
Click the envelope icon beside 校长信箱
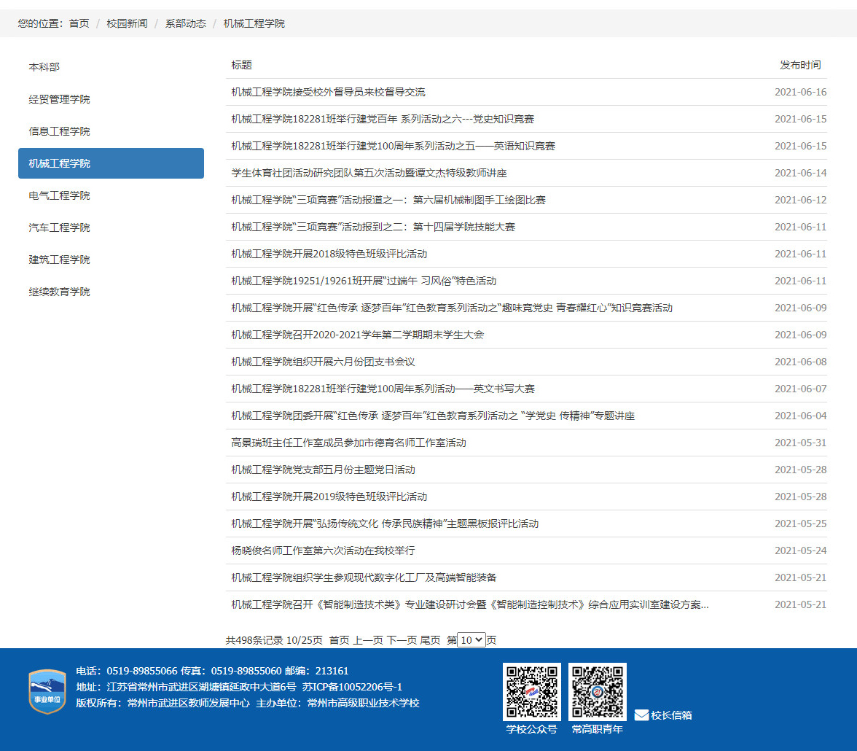(641, 715)
